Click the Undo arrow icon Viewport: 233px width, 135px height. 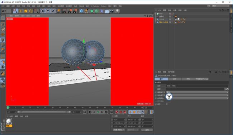coord(4,11)
